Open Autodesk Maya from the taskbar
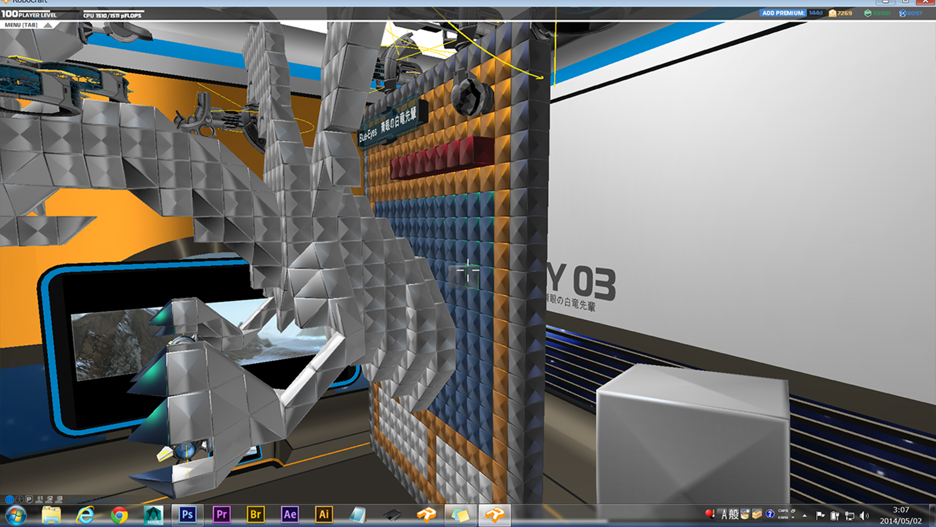Image resolution: width=936 pixels, height=527 pixels. 153,515
